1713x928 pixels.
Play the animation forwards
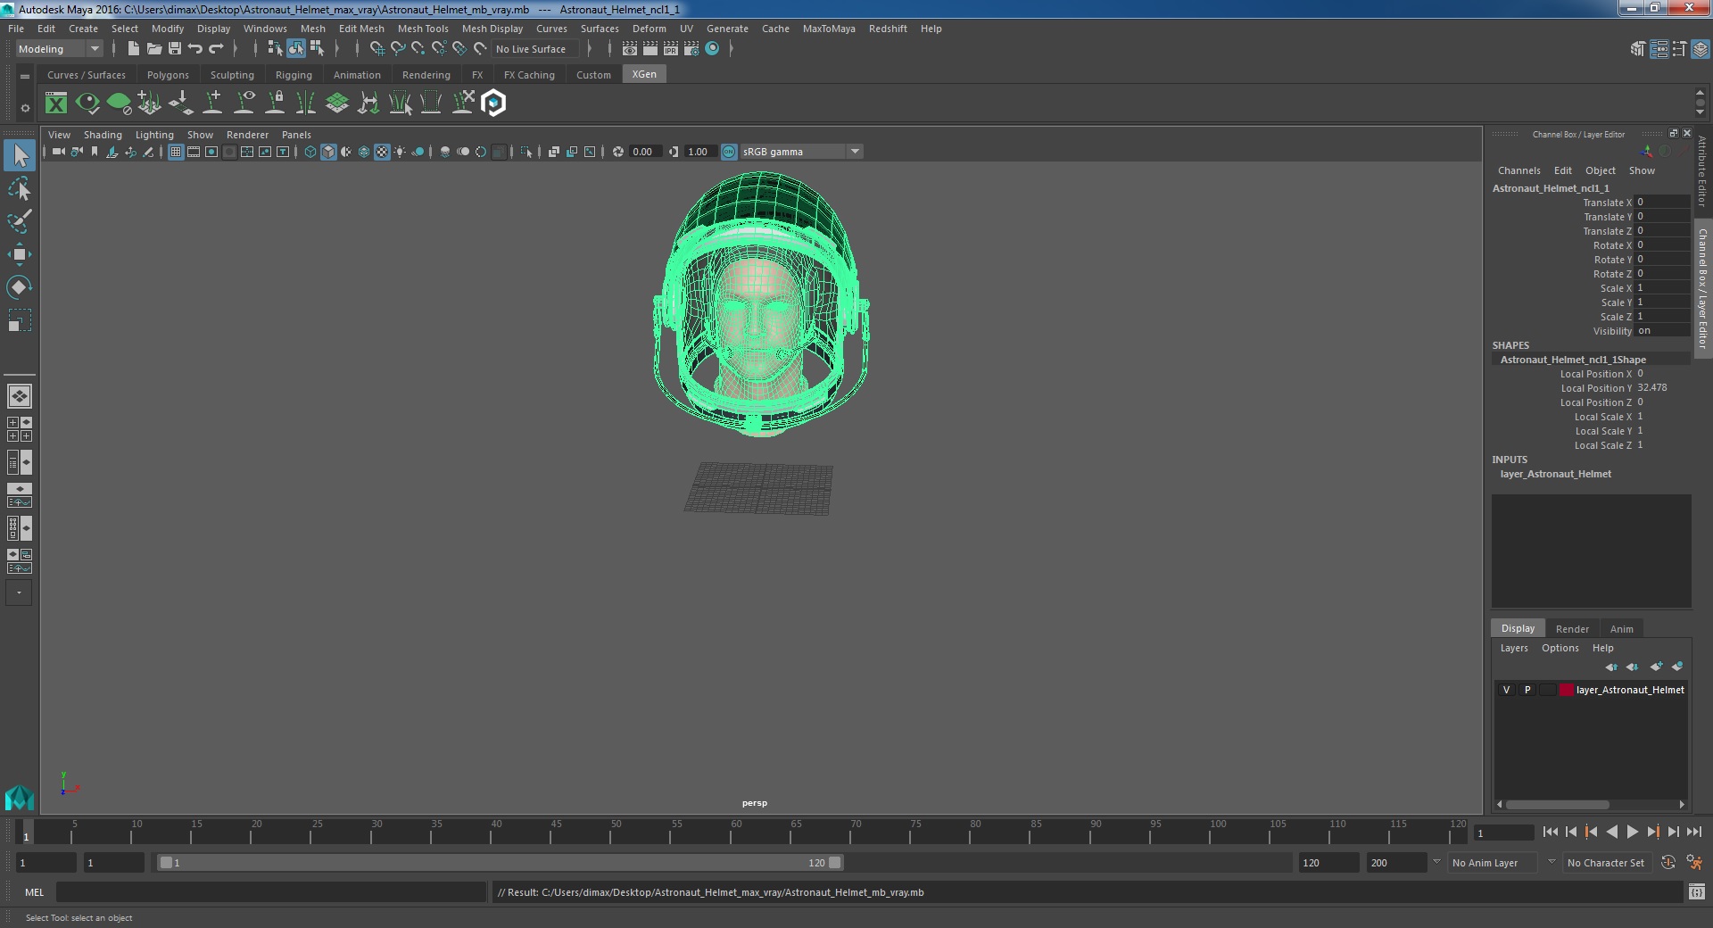pyautogui.click(x=1632, y=832)
